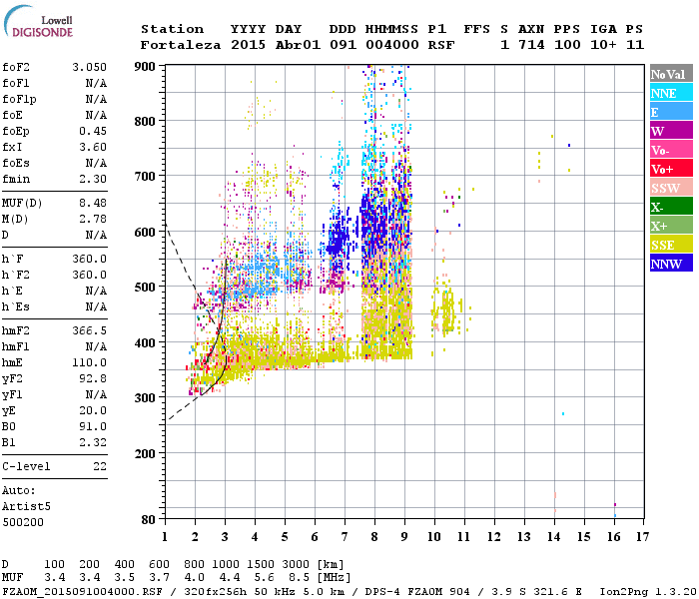Image resolution: width=699 pixels, height=599 pixels.
Task: Click the C-level value 22
Action: tap(100, 466)
